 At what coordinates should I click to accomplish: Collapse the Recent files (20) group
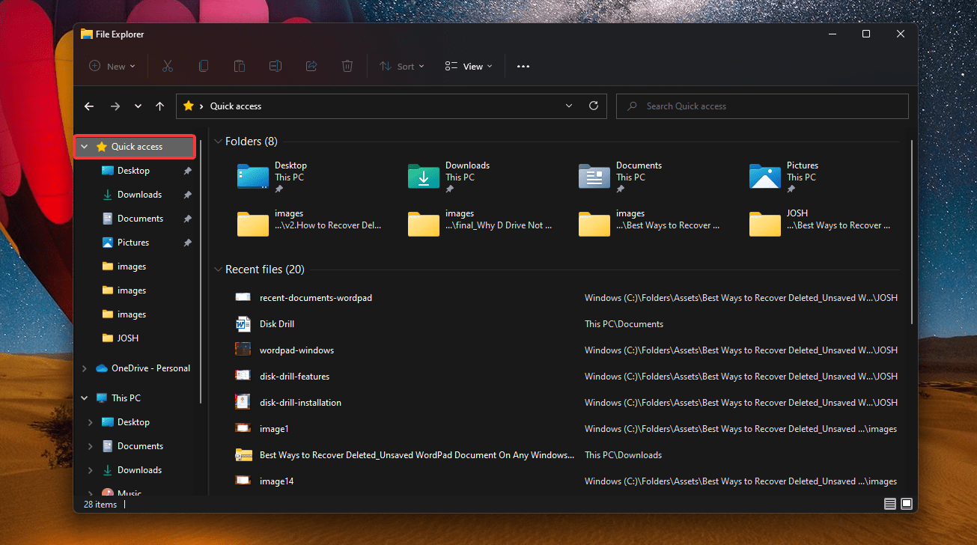(218, 270)
